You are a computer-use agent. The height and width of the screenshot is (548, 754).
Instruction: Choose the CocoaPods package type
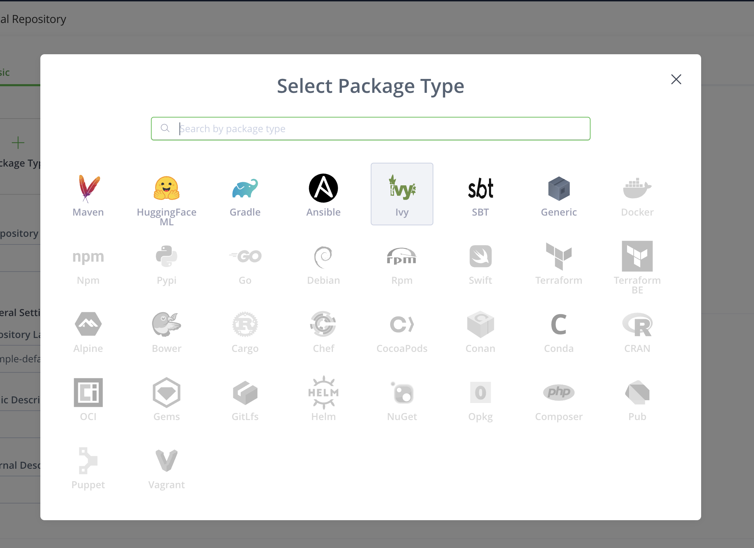[x=402, y=330]
